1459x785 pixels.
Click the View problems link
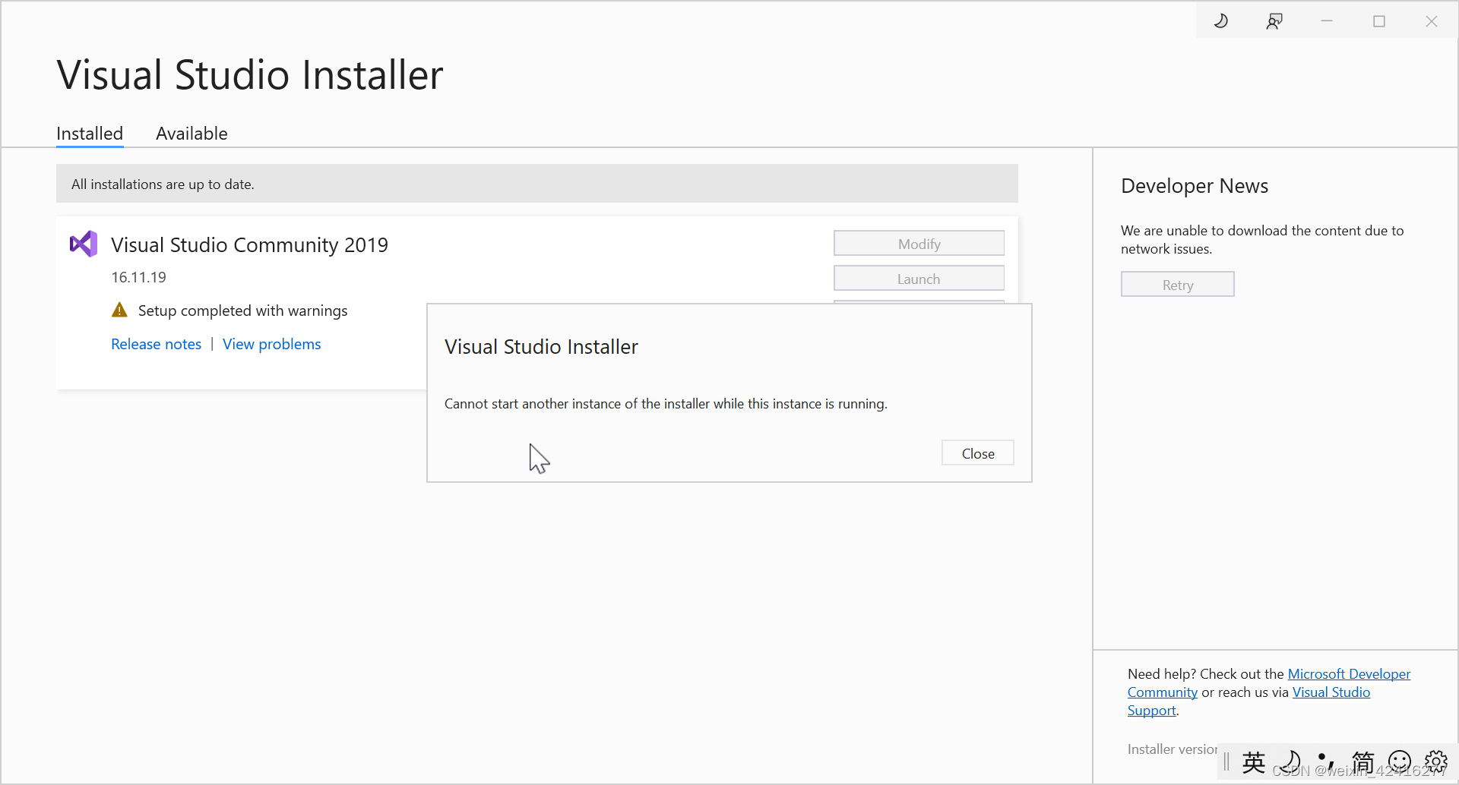click(x=271, y=344)
